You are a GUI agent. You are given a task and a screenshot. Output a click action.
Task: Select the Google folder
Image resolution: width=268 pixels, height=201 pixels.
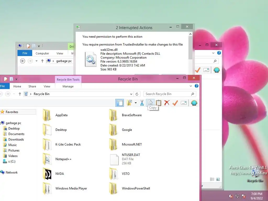[121, 130]
